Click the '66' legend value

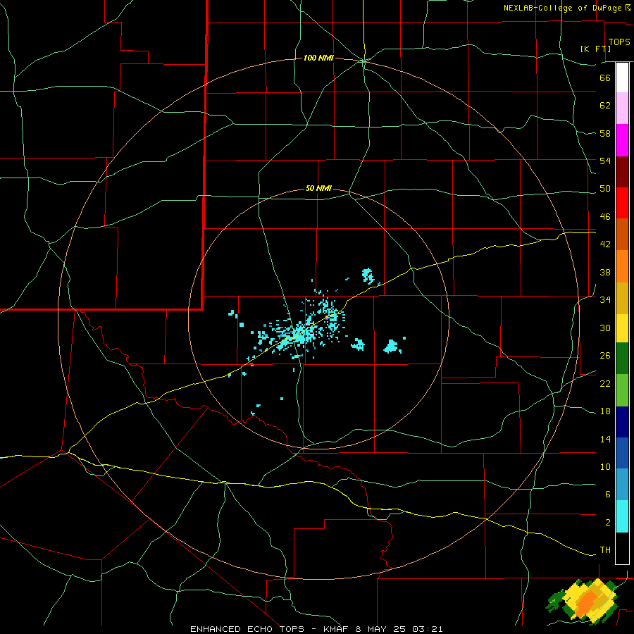pos(605,77)
